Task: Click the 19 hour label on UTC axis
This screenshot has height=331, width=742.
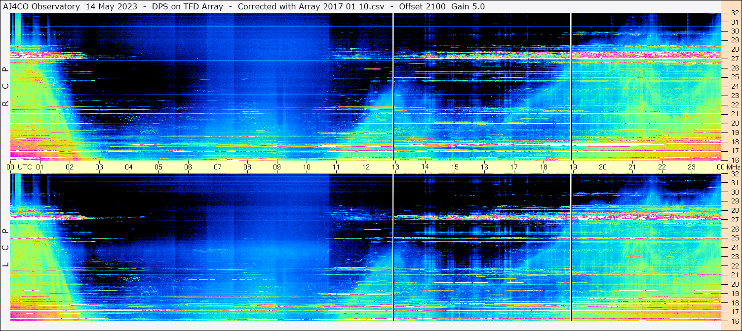Action: pyautogui.click(x=573, y=167)
